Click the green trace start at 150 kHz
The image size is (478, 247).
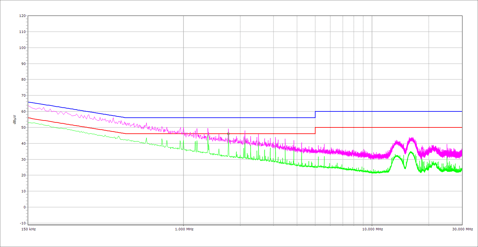(29, 122)
